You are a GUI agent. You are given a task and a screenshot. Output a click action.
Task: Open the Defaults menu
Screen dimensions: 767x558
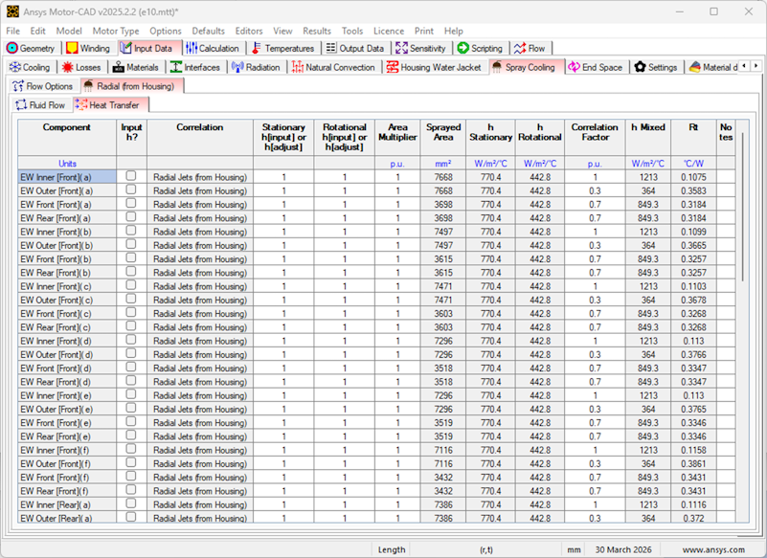(209, 31)
